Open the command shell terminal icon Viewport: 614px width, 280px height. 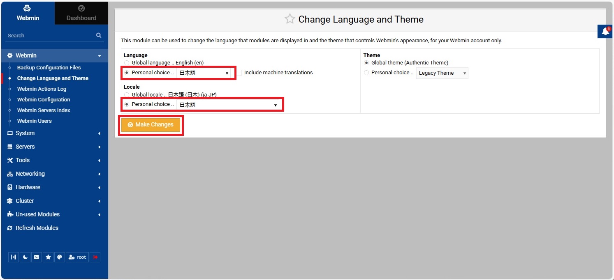[37, 257]
